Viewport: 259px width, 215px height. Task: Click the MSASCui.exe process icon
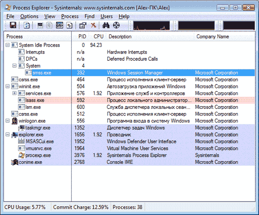(21, 142)
